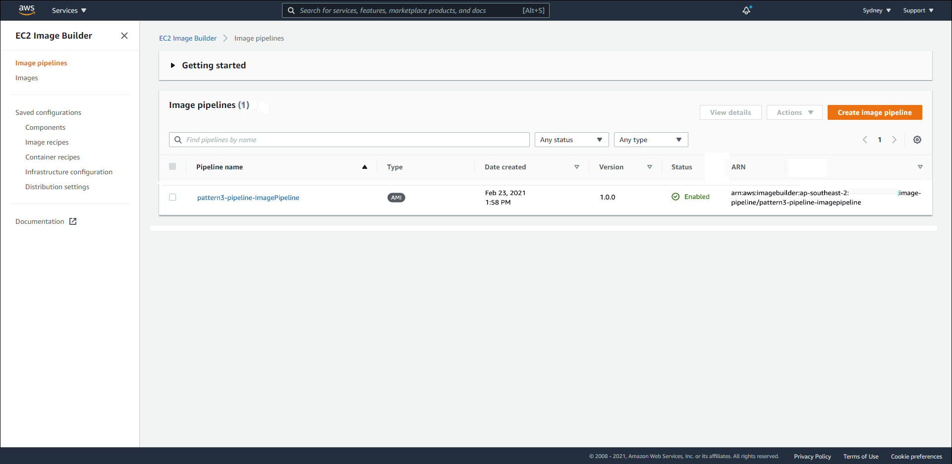
Task: Open table preferences gear icon
Action: (x=917, y=140)
